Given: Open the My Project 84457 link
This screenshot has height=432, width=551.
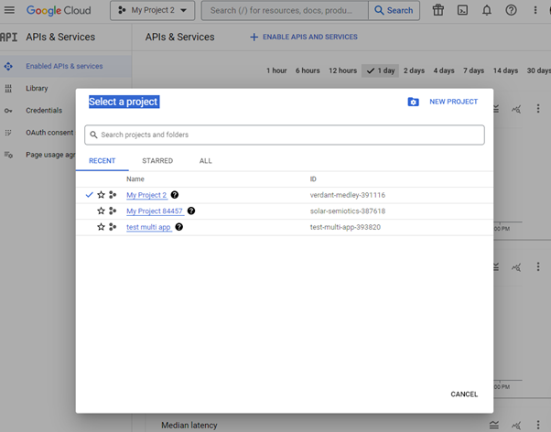Looking at the screenshot, I should pyautogui.click(x=155, y=211).
